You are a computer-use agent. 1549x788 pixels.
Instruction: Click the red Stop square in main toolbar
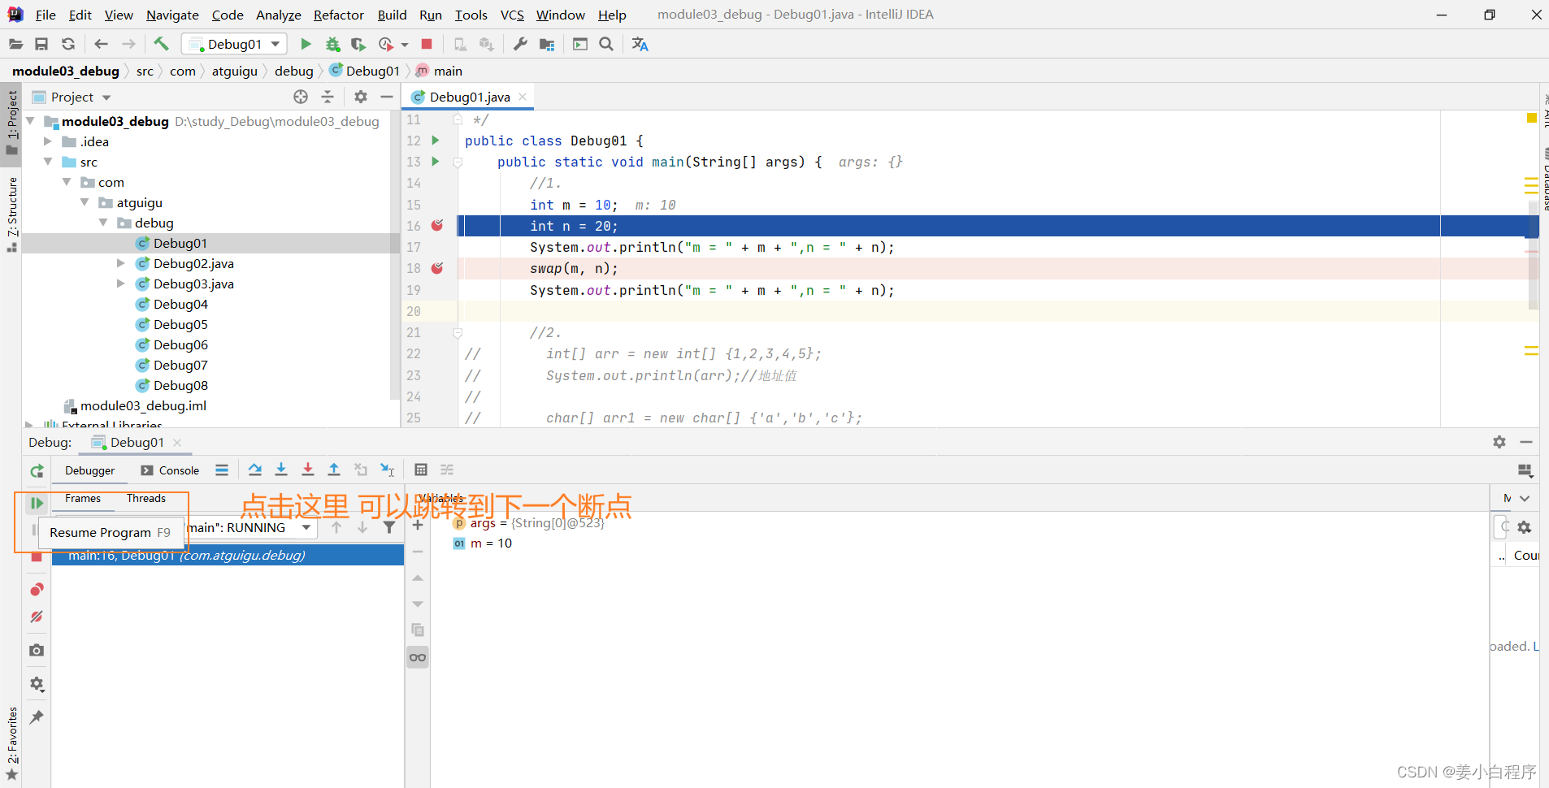click(427, 44)
